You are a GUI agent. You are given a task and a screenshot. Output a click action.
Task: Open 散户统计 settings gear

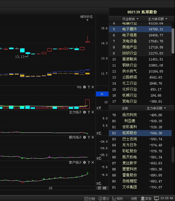(x=84, y=163)
